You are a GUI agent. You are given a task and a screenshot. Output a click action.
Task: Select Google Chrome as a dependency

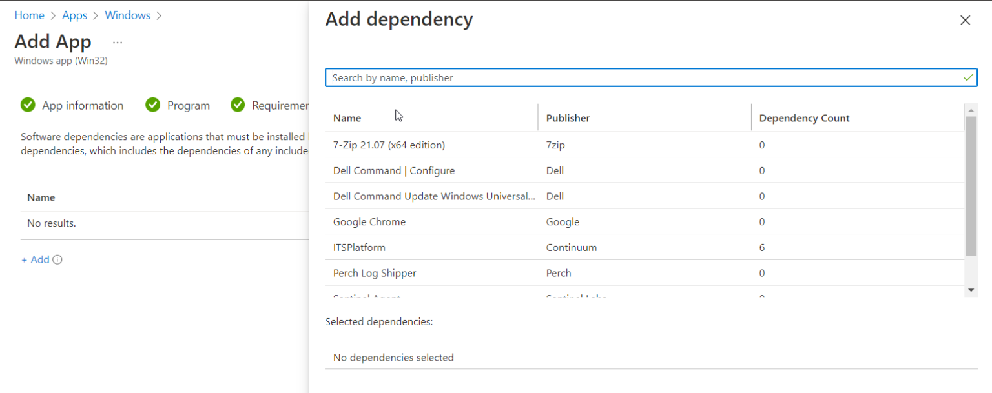tap(369, 221)
